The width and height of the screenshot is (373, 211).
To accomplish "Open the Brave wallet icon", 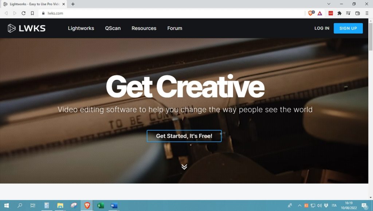I will point(358,14).
